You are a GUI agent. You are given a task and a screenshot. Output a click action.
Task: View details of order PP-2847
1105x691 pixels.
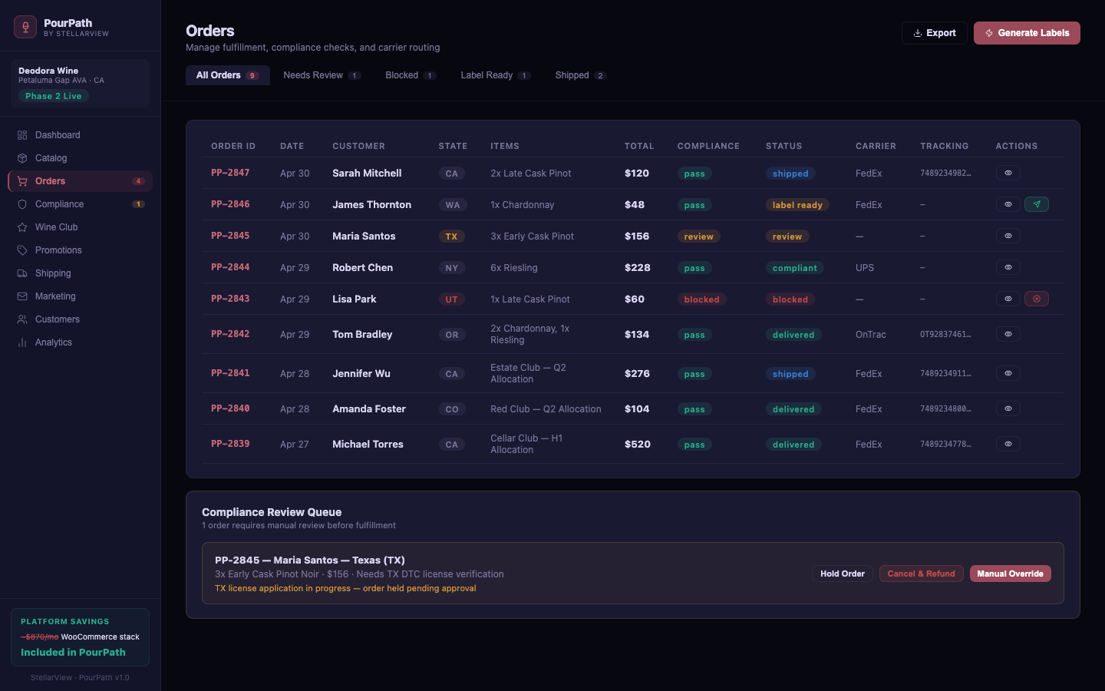[1008, 174]
